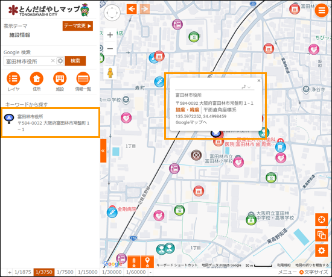Click the blue syringe marker near 寿町
Image resolution: width=332 pixels, height=277 pixels.
click(x=159, y=82)
